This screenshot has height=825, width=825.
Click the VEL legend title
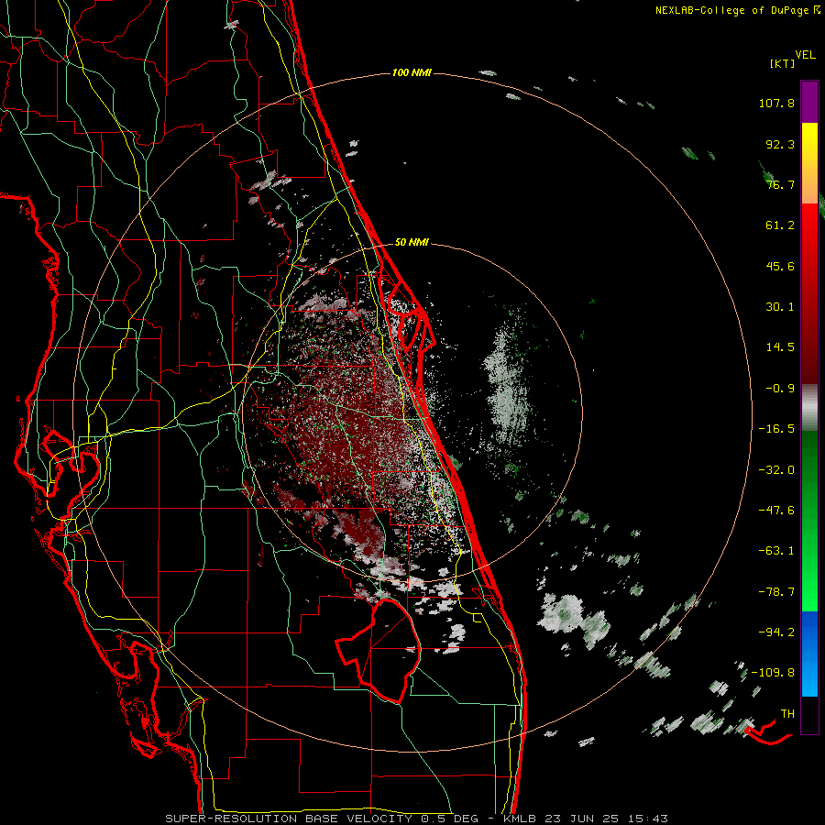[805, 55]
